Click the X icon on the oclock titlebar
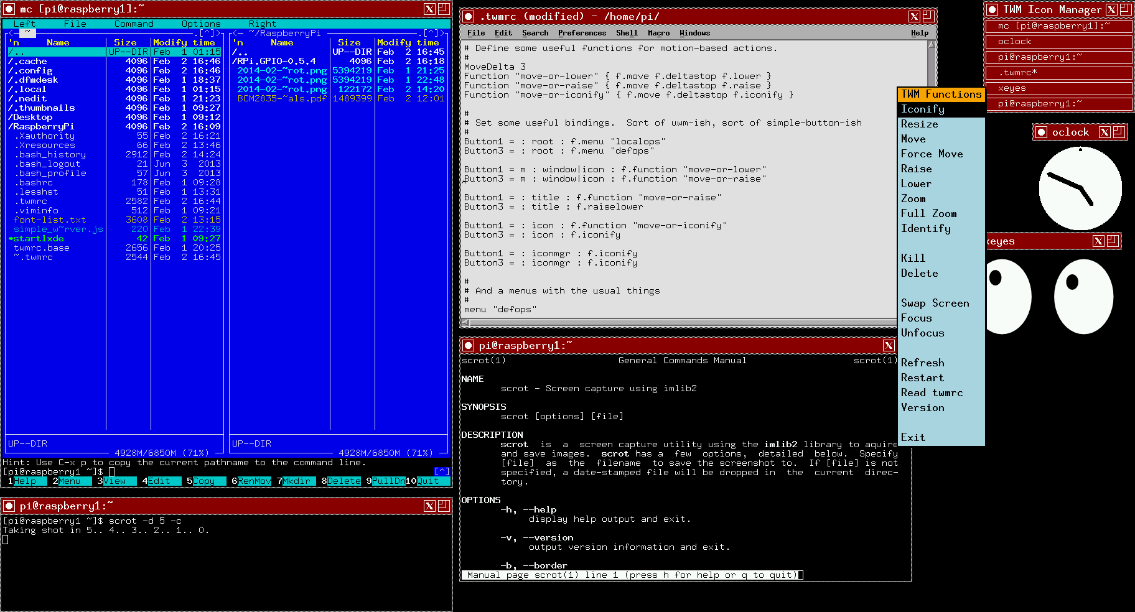This screenshot has height=612, width=1135. coord(1105,132)
